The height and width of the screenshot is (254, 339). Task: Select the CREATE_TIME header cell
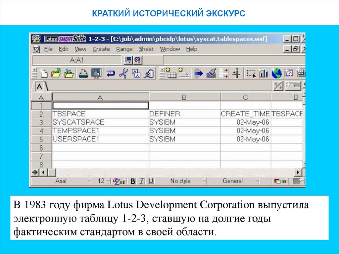point(246,114)
